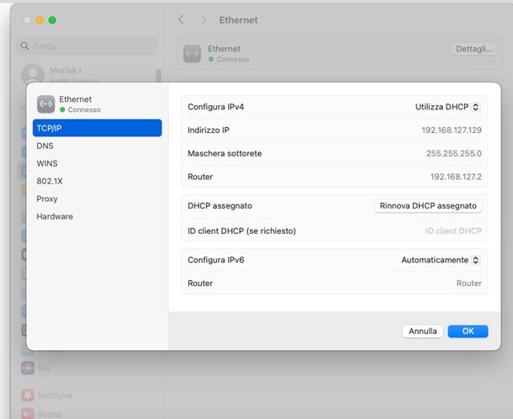This screenshot has height=419, width=513.
Task: Open Siri in the settings sidebar
Action: (x=36, y=369)
